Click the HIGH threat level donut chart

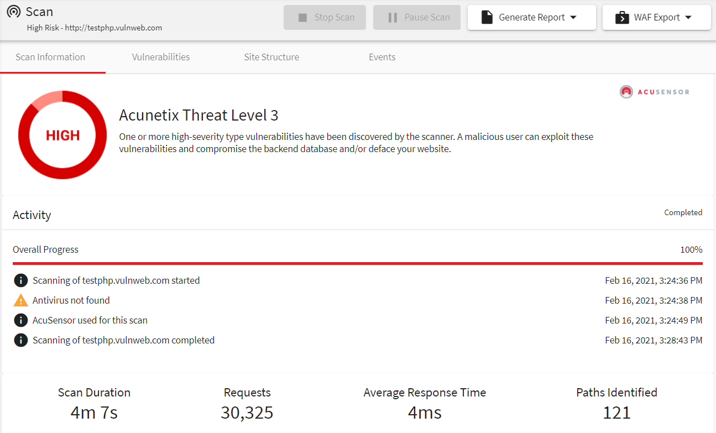[x=62, y=135]
